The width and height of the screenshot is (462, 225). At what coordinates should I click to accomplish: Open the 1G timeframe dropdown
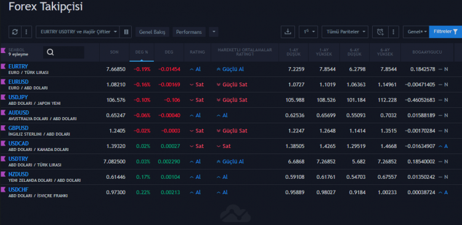coord(308,32)
